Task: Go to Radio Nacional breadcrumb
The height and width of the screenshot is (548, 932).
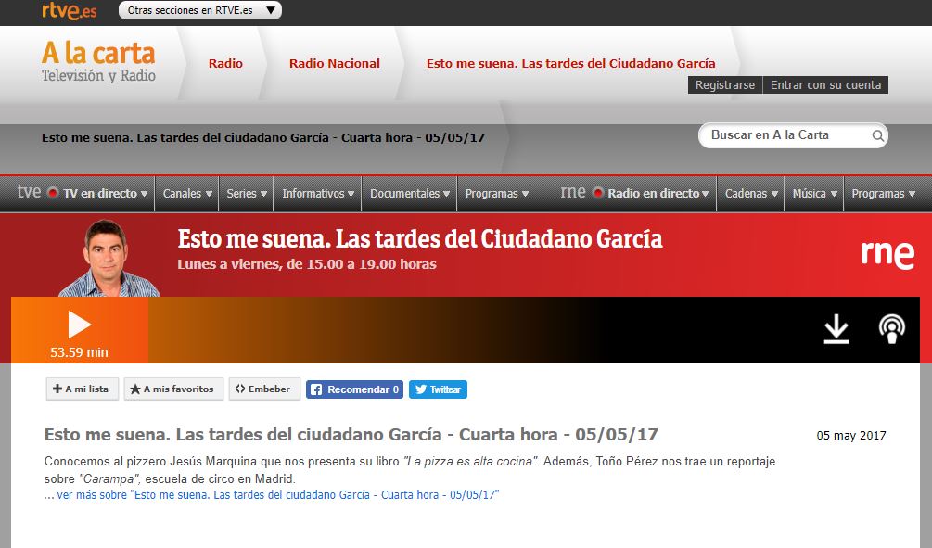Action: pos(335,64)
